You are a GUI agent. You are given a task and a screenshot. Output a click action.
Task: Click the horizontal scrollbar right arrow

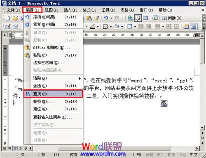click(x=197, y=148)
